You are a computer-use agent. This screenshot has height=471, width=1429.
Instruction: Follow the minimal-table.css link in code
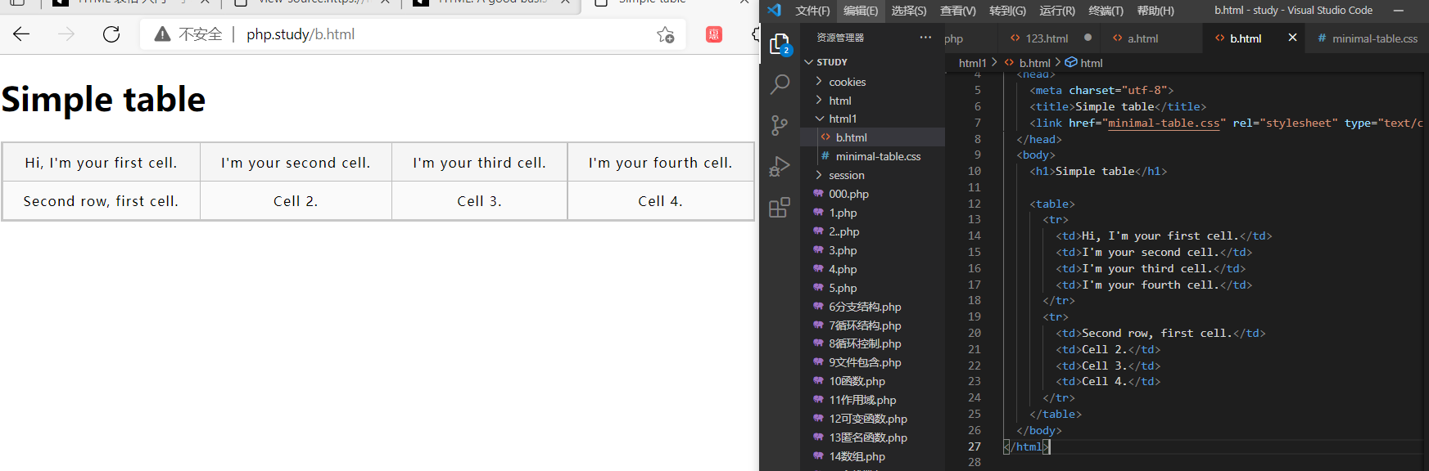click(x=1164, y=123)
